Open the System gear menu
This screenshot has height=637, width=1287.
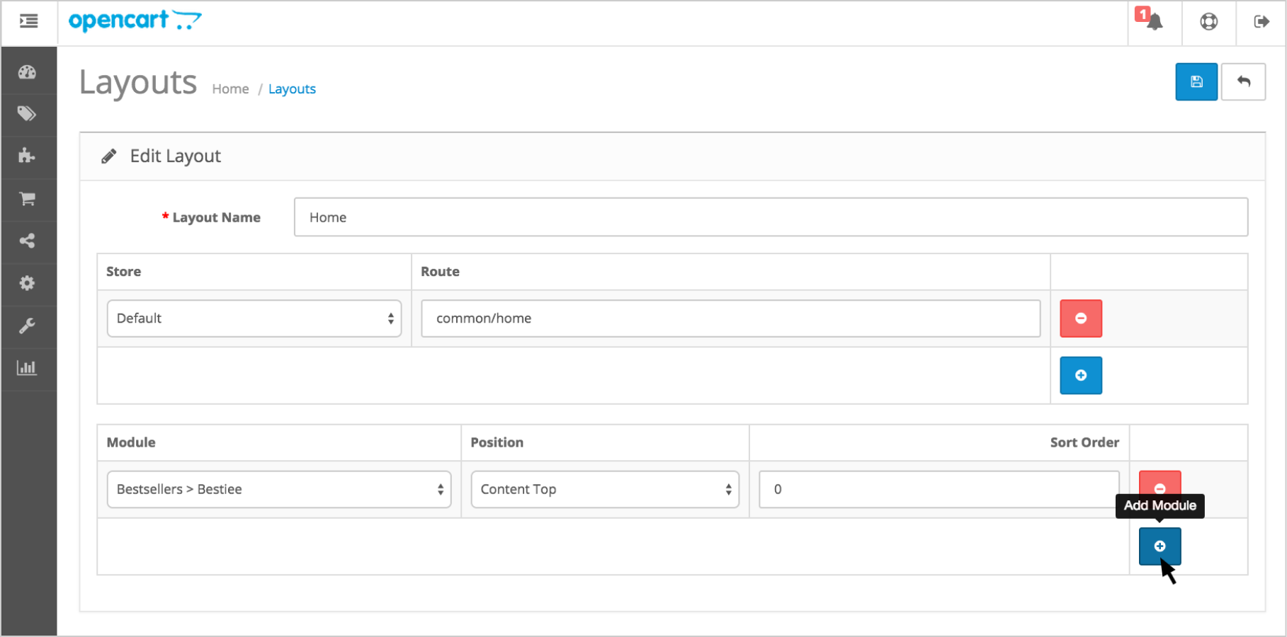(28, 284)
